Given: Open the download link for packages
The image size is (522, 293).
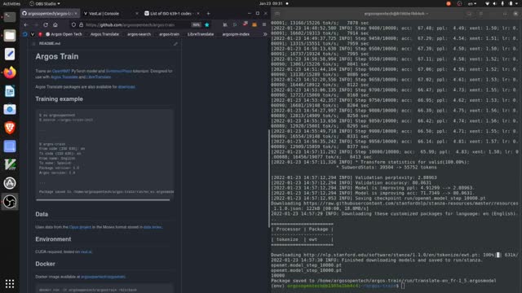Looking at the screenshot, I should (126, 87).
